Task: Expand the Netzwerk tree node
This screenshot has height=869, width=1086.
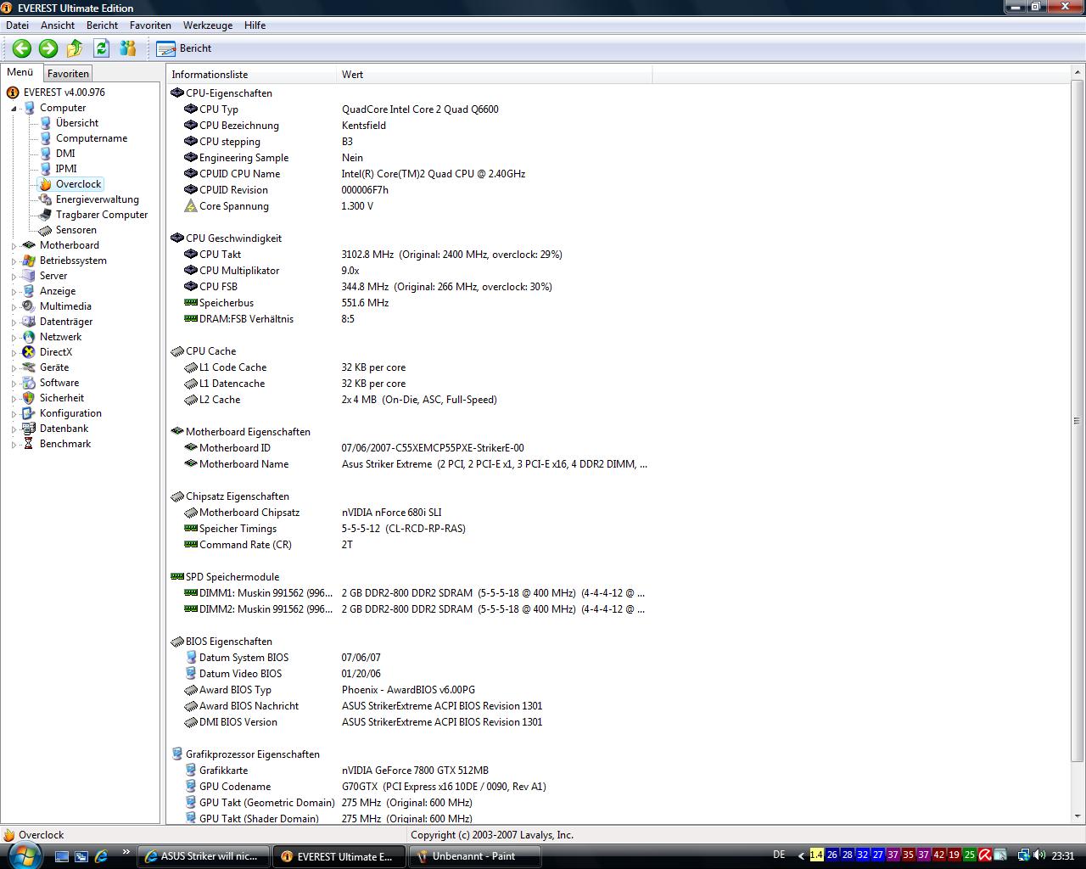Action: pyautogui.click(x=14, y=338)
